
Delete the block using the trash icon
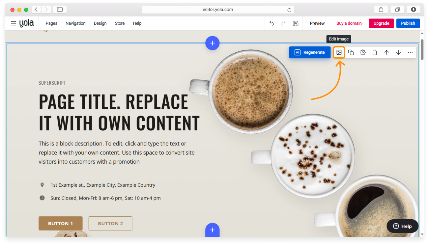375,52
